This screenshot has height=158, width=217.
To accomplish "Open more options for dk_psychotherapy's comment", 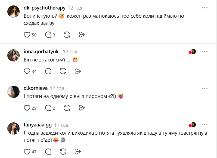I will tap(204, 8).
